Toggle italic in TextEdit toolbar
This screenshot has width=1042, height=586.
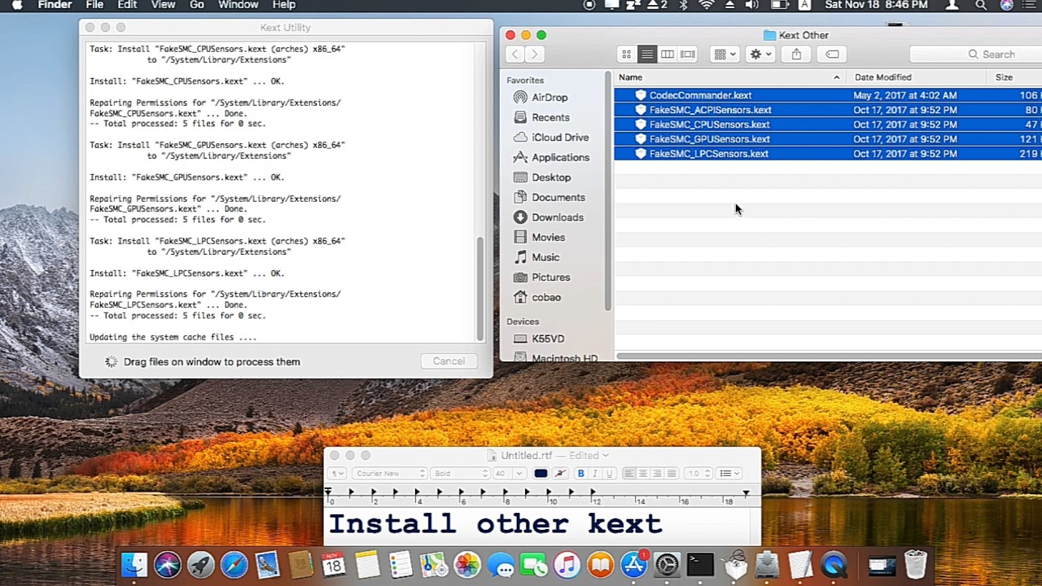[x=595, y=474]
